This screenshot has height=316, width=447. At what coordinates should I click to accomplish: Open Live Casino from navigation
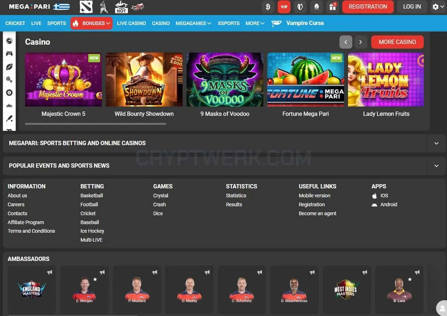click(131, 23)
